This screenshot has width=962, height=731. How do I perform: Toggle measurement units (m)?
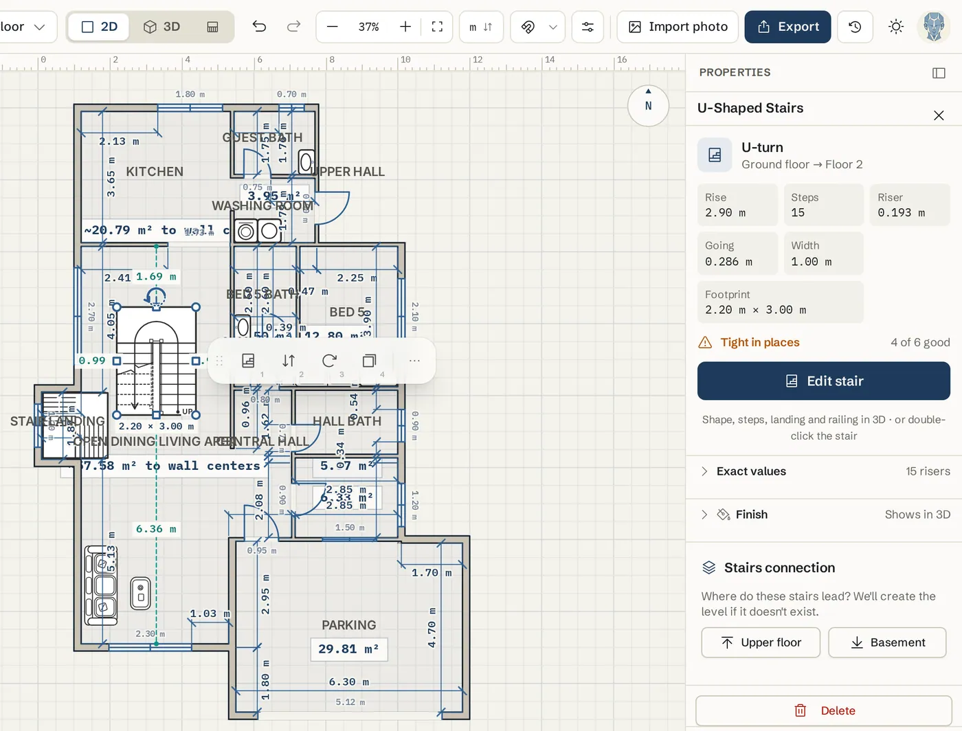(481, 27)
